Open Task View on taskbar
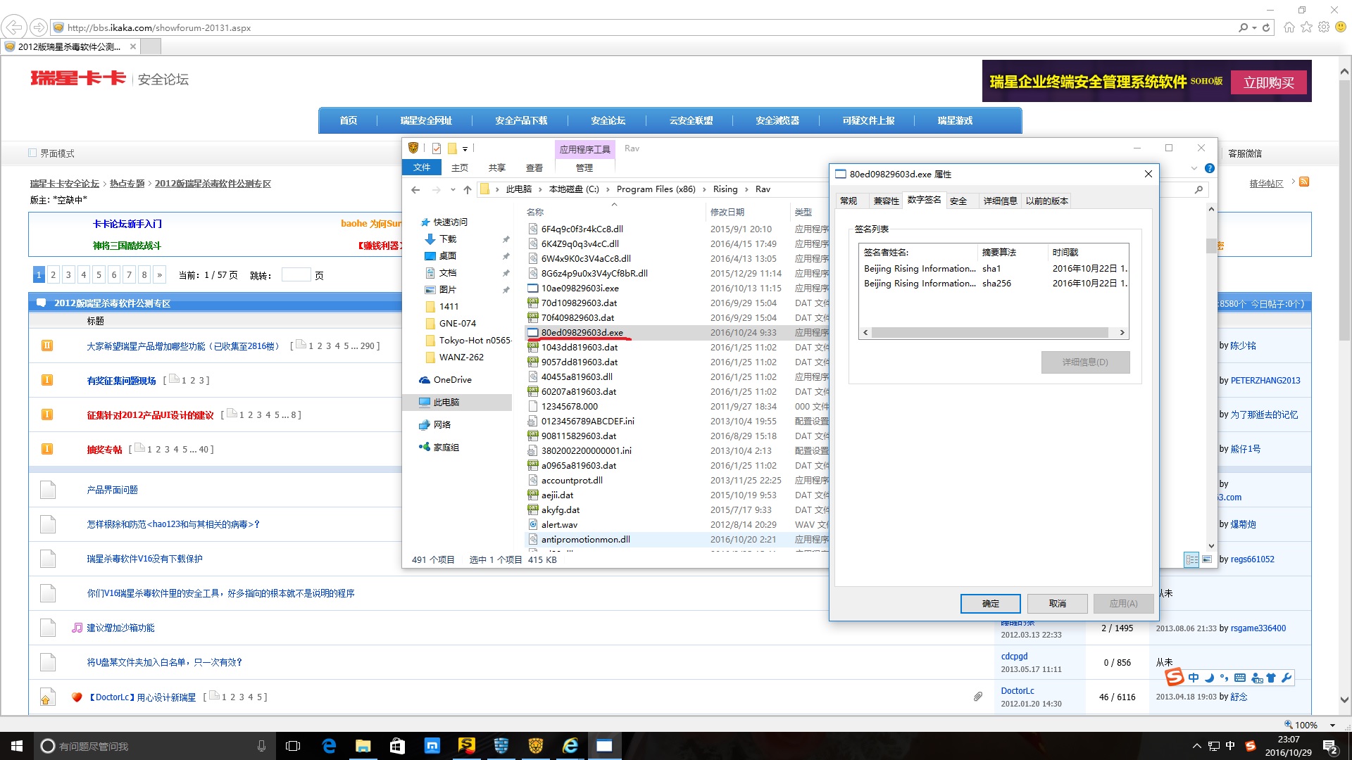This screenshot has height=760, width=1352. (x=293, y=746)
